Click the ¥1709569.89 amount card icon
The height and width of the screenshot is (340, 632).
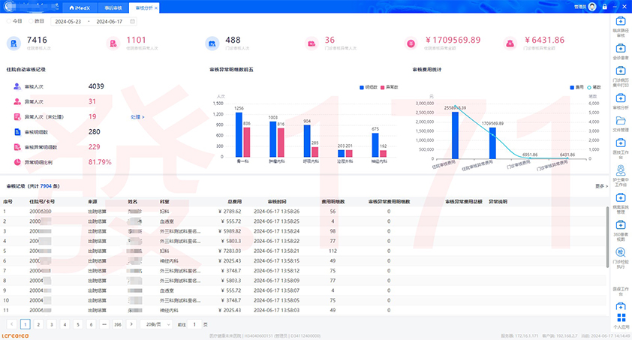point(411,43)
